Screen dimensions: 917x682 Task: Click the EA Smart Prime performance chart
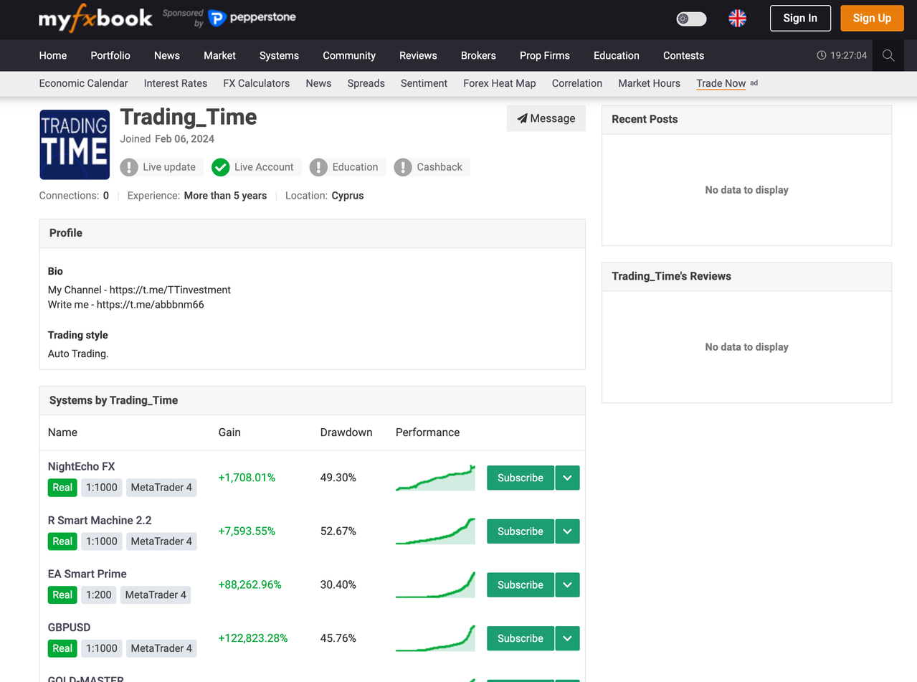[435, 584]
